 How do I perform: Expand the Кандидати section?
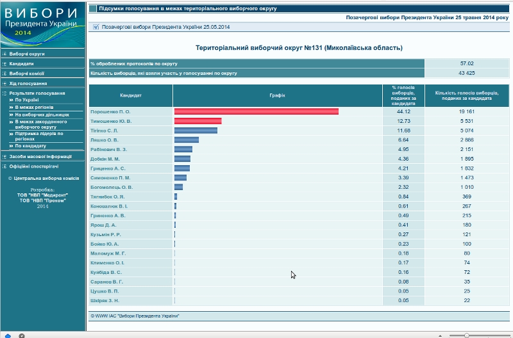(4, 63)
